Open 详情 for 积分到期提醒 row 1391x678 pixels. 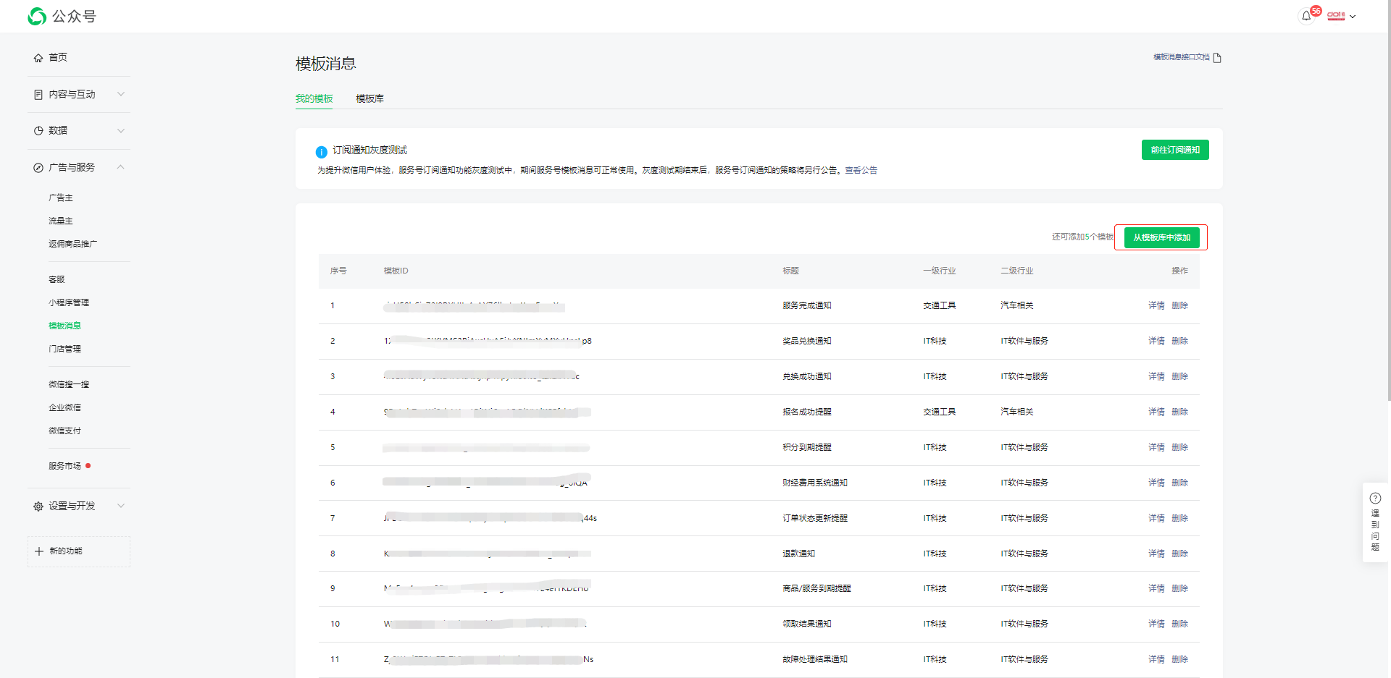[1156, 447]
